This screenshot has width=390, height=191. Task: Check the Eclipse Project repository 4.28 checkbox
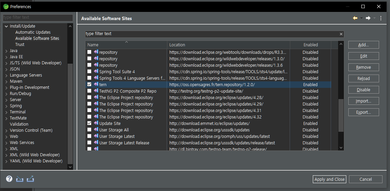(89, 97)
